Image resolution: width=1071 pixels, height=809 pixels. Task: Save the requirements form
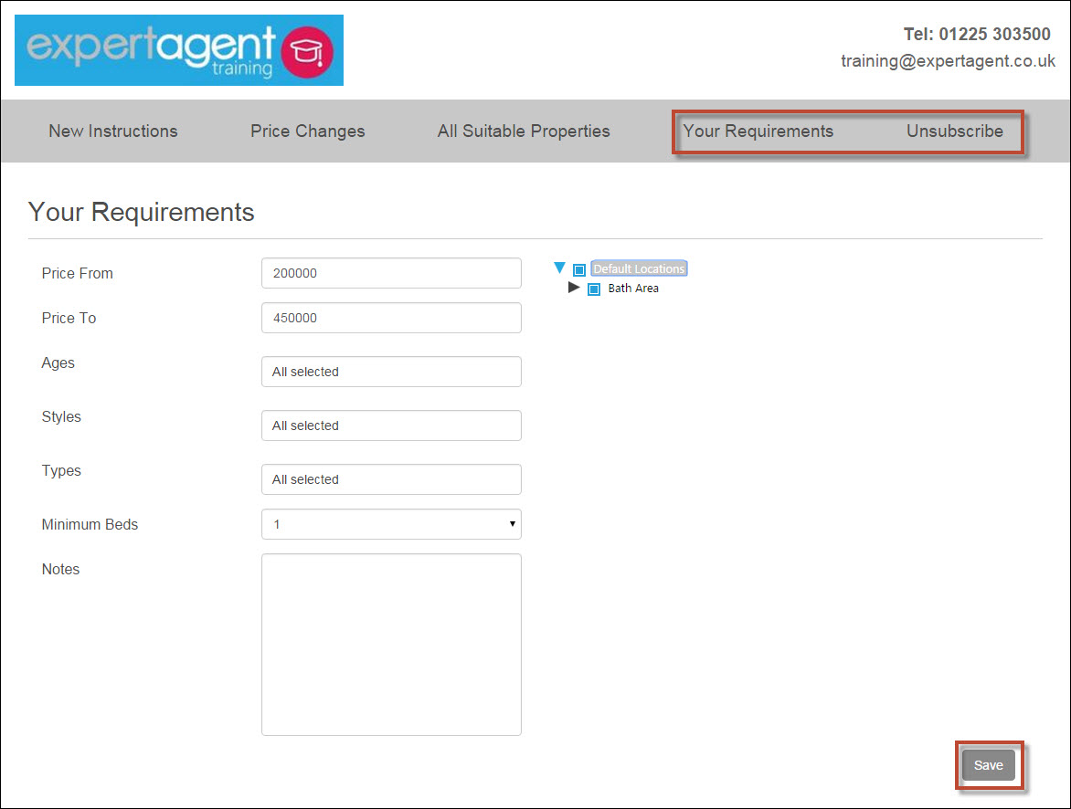tap(989, 765)
